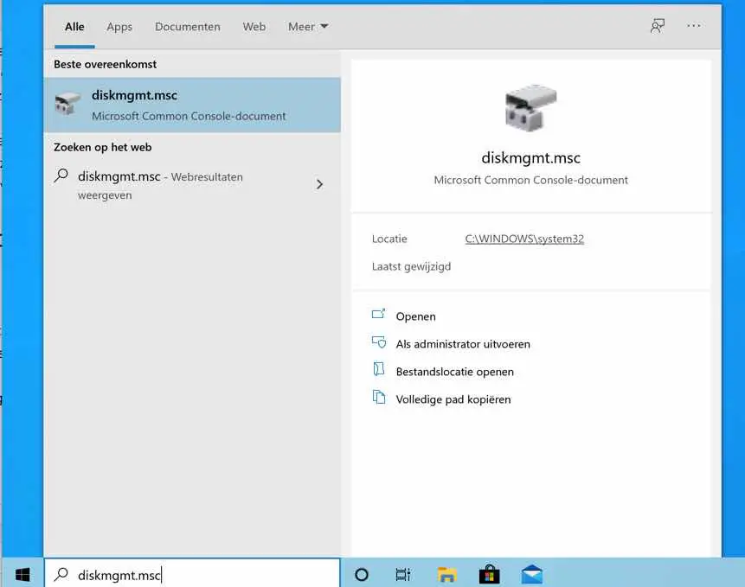This screenshot has width=745, height=587.
Task: Open the Windows Start menu
Action: point(22,575)
